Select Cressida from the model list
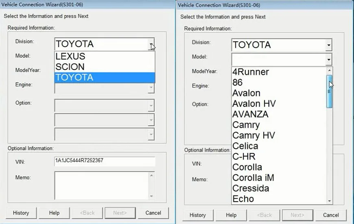 pyautogui.click(x=279, y=189)
